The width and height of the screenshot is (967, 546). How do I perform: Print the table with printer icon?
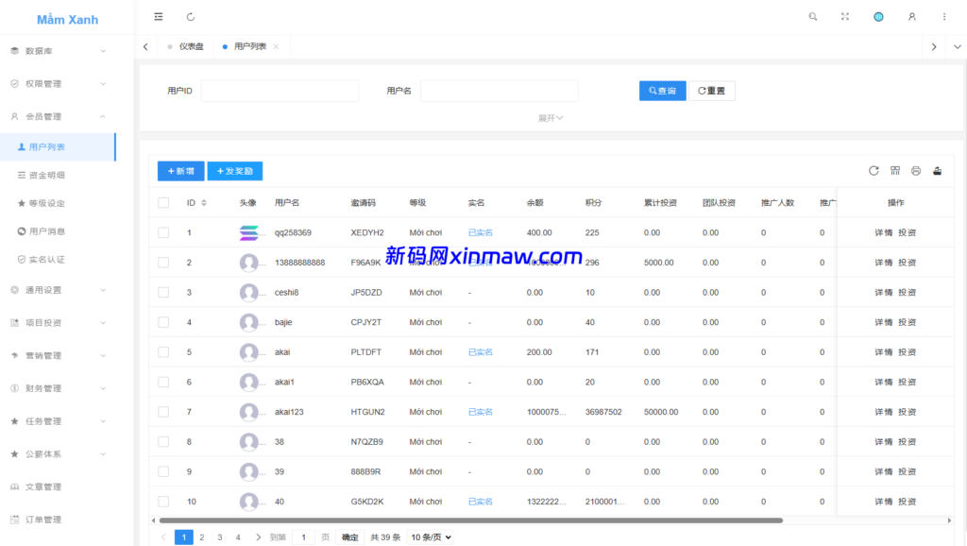(916, 171)
